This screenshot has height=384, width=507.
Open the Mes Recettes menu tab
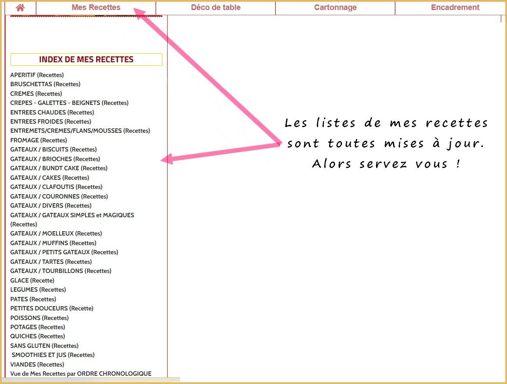point(96,7)
